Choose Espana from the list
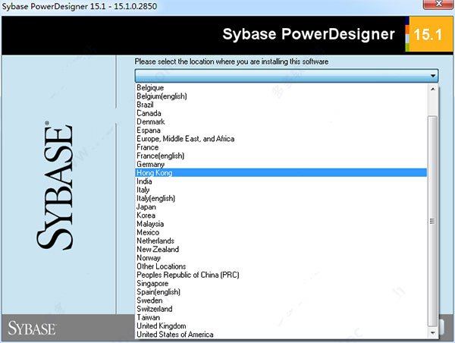This screenshot has width=455, height=343. point(281,130)
